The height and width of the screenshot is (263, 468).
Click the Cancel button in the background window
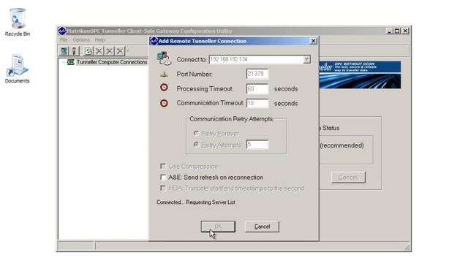click(348, 177)
